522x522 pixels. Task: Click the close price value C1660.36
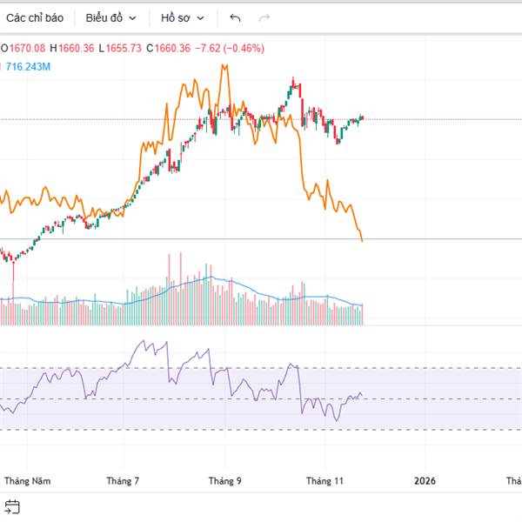tap(169, 49)
